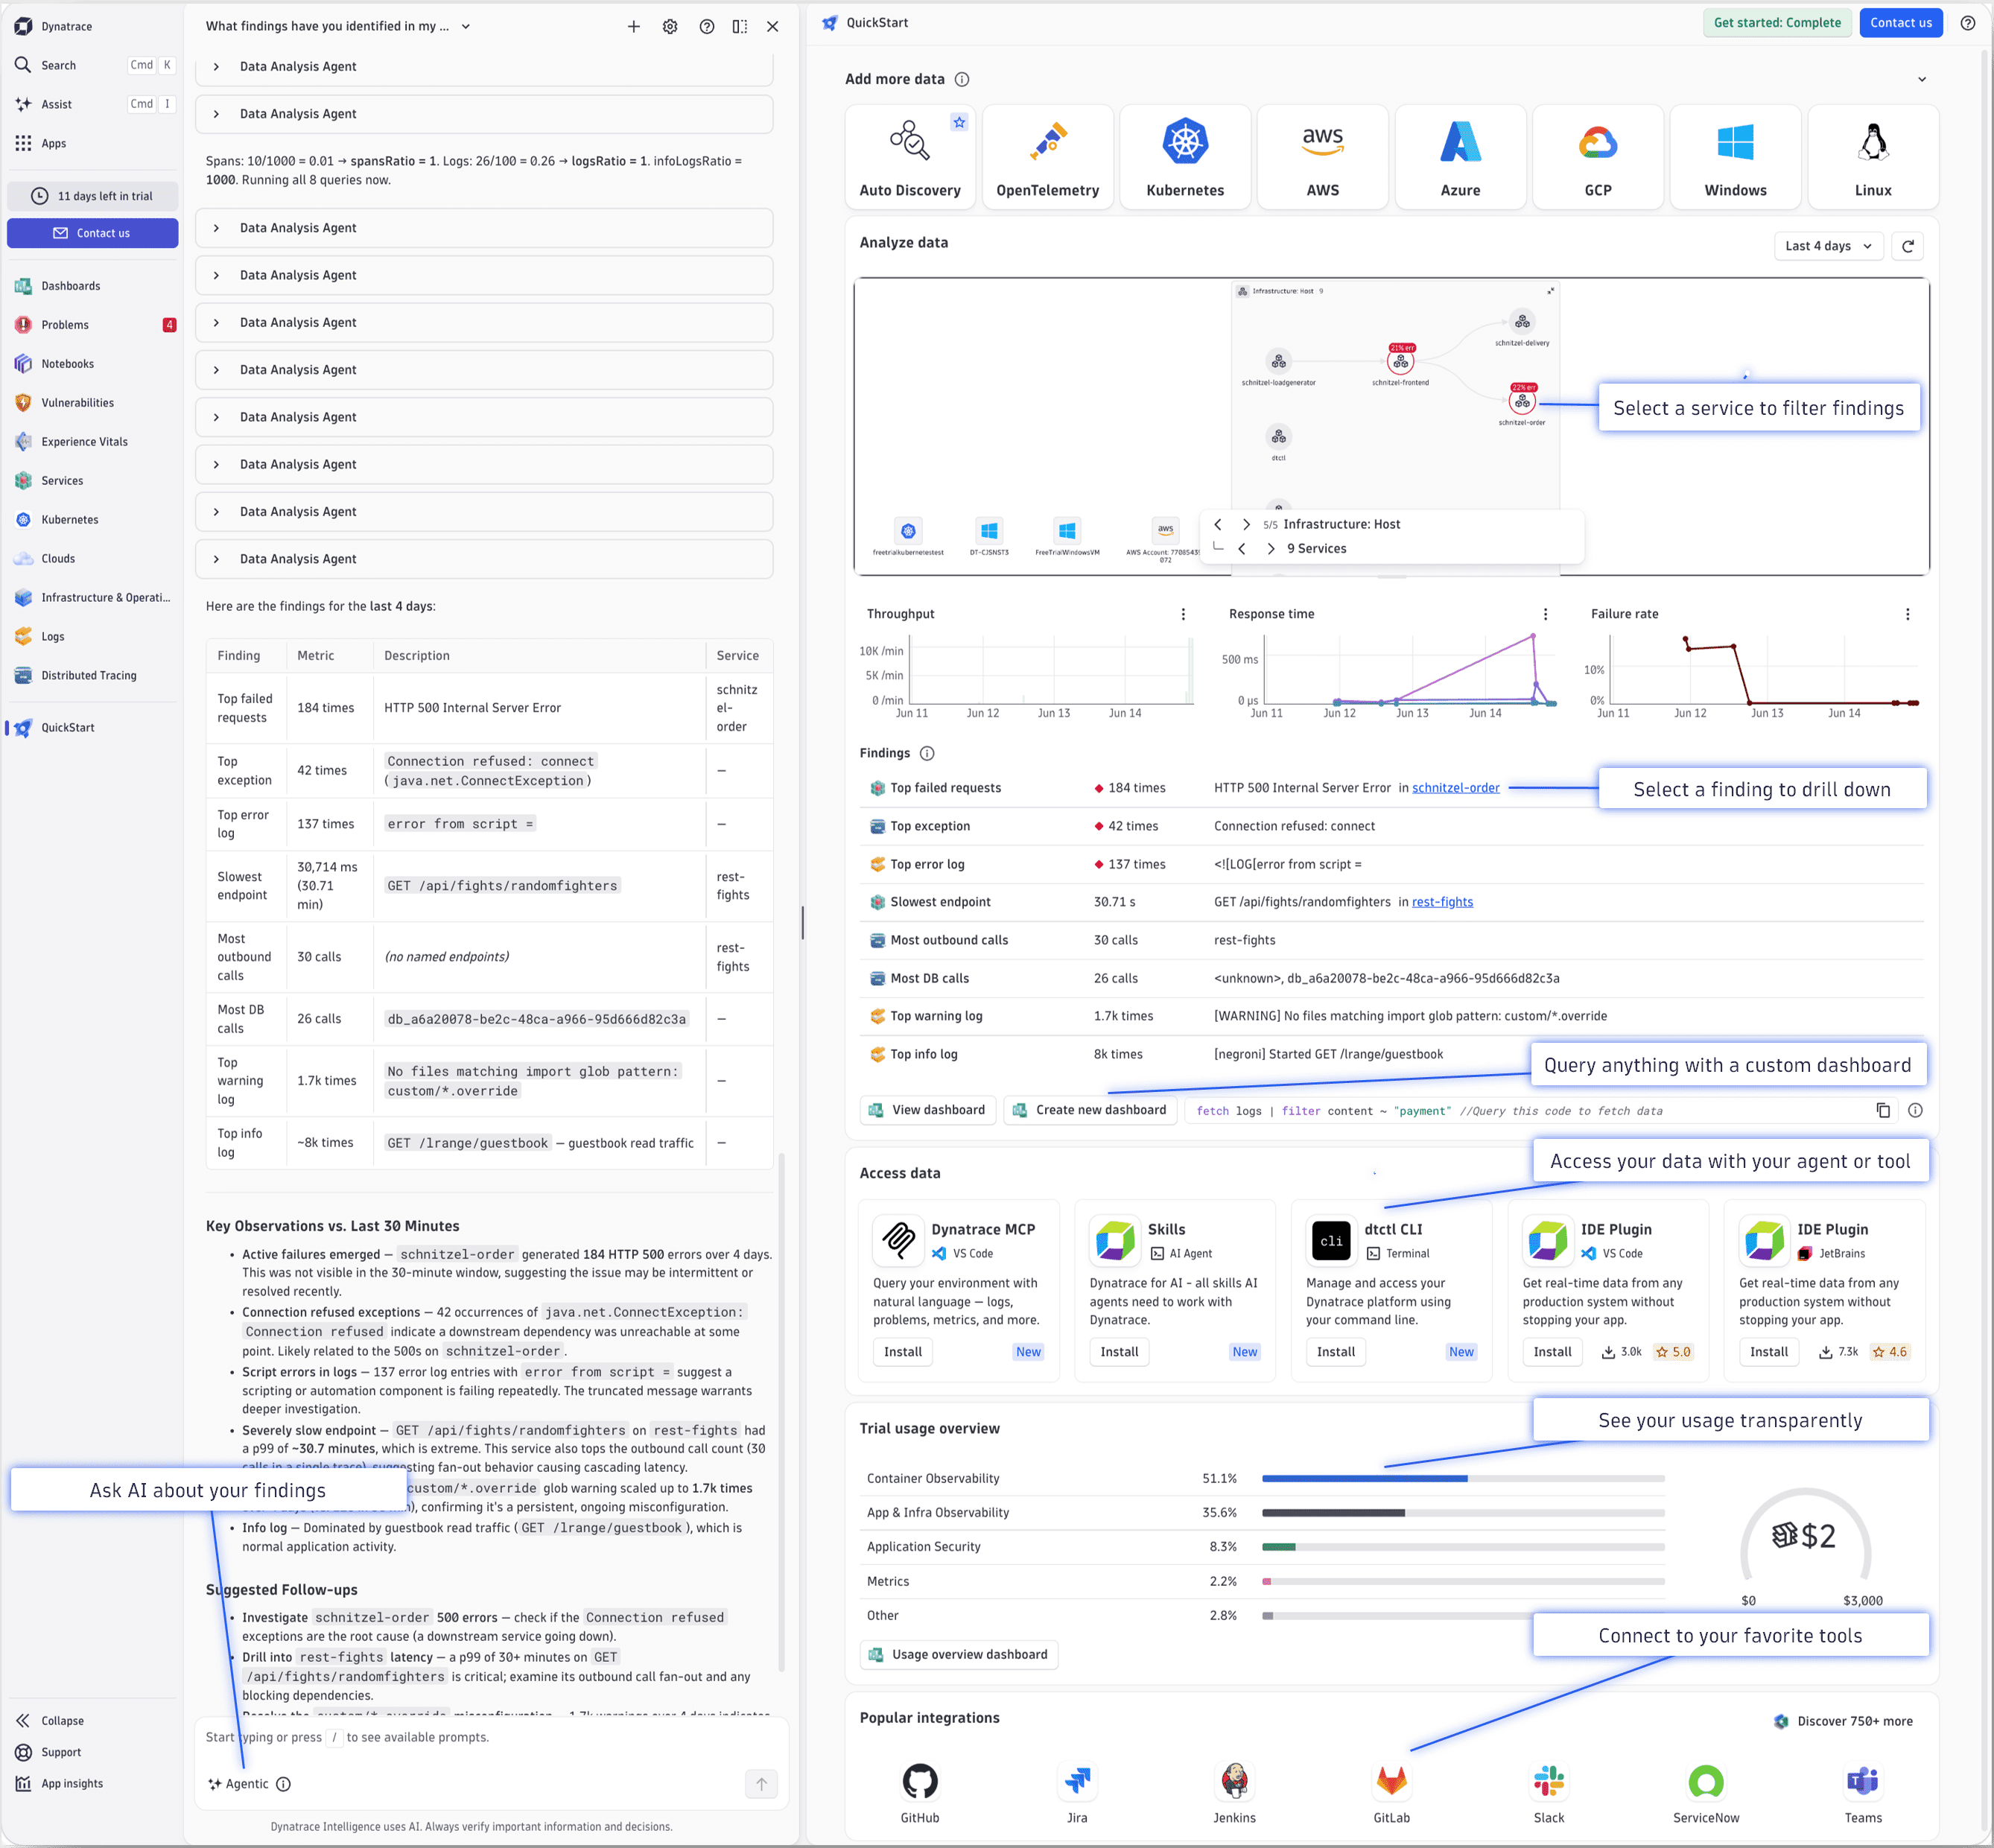Go to next item in 9 Services
The height and width of the screenshot is (1848, 1994).
tap(1270, 549)
